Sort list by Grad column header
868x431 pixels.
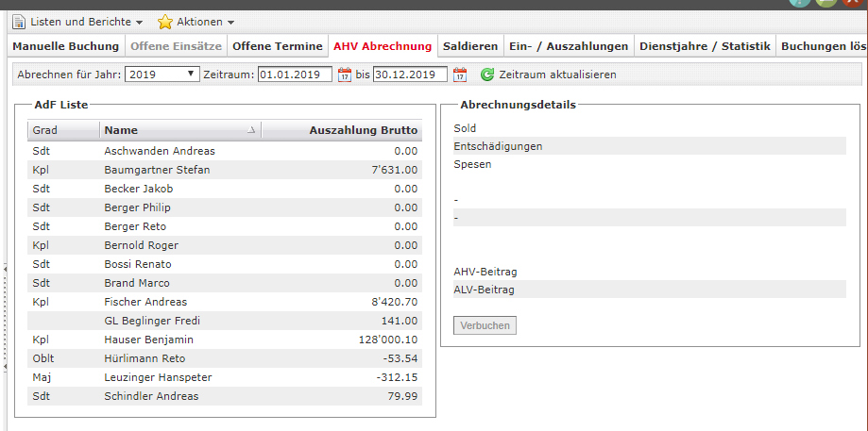[63, 130]
